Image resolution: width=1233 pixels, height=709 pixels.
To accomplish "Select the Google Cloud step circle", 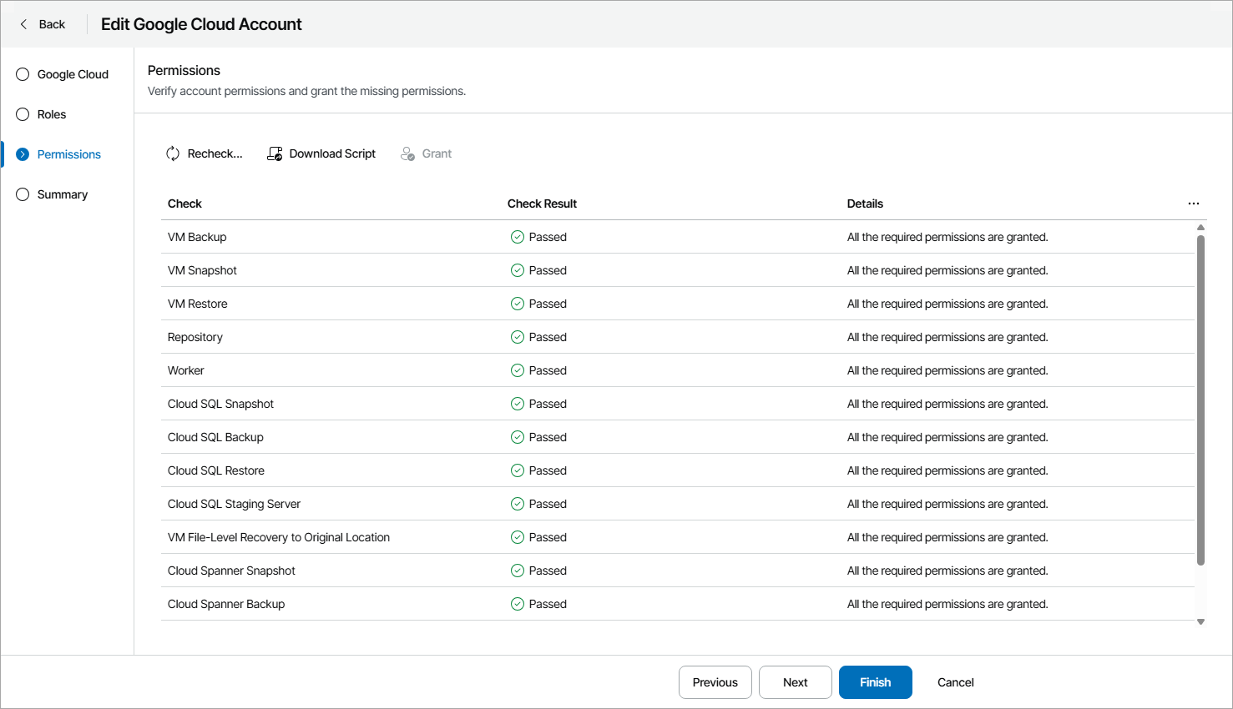I will pyautogui.click(x=22, y=74).
